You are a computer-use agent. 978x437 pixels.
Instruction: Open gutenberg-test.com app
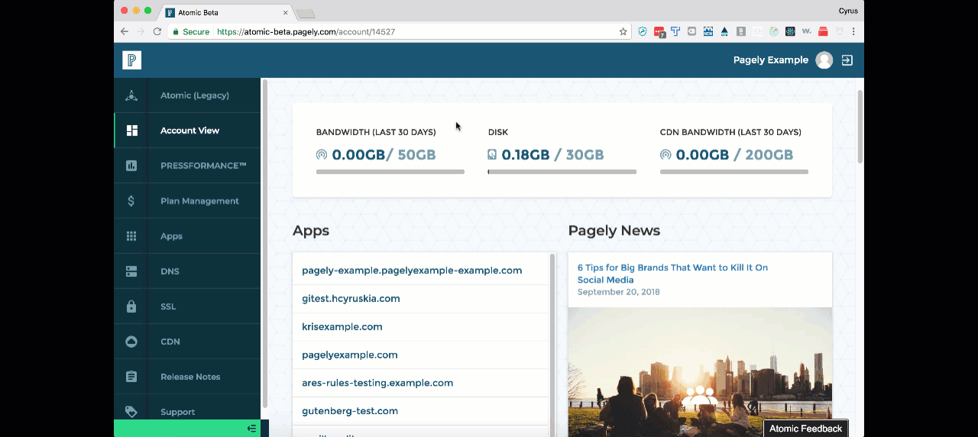350,411
